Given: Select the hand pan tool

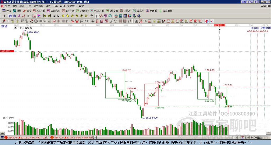Looking at the screenshot, I should pos(92,16).
